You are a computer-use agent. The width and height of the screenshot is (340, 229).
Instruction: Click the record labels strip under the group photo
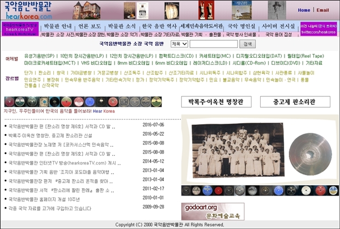260,191
